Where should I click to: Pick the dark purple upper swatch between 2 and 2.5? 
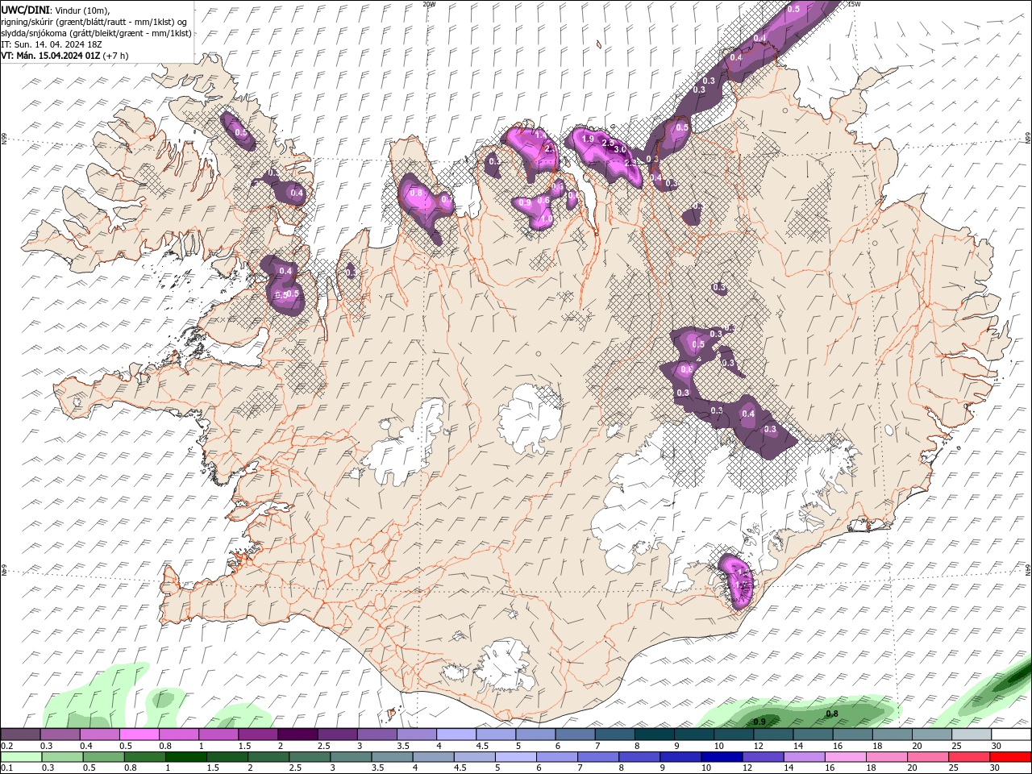coord(297,734)
